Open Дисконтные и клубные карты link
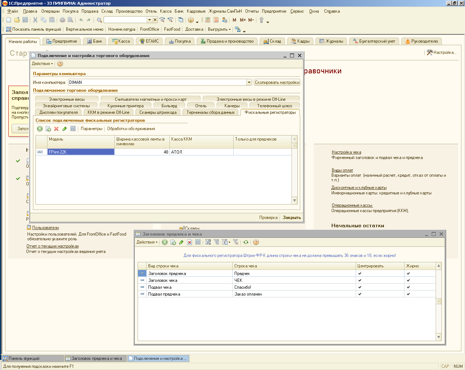The height and width of the screenshot is (370, 465). click(x=359, y=188)
